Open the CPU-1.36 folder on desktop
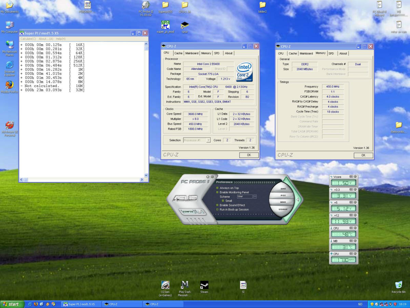Screen dimensions: 410x308 (x=184, y=7)
